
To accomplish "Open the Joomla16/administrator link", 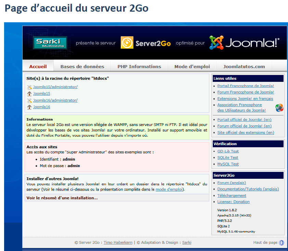I will pos(55,100).
